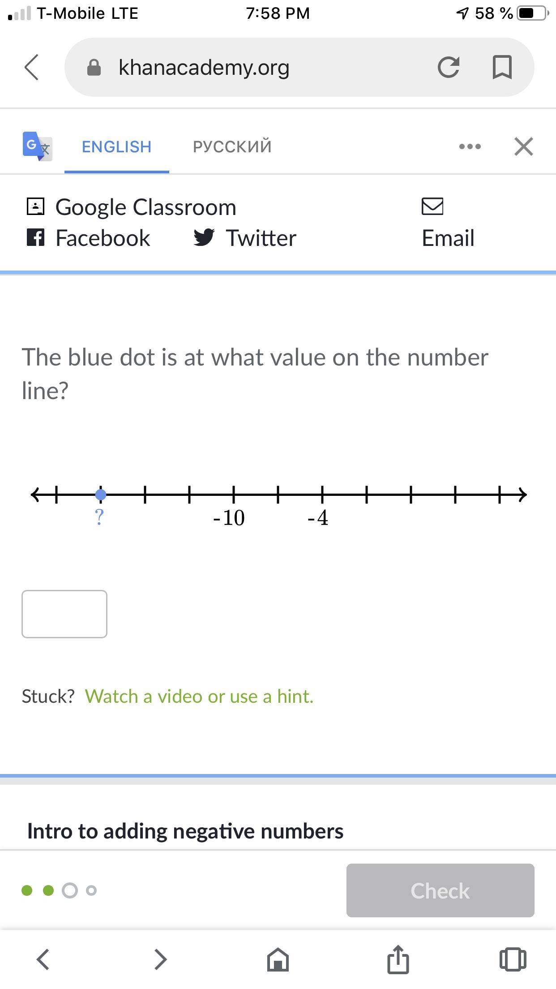Open the home page from bottom toolbar
The height and width of the screenshot is (989, 556).
click(x=278, y=959)
